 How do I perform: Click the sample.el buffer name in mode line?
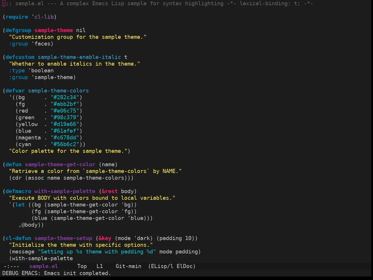pos(43,266)
